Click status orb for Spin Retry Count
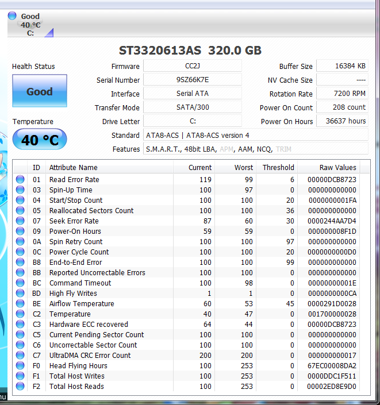380x405 pixels. pos(20,241)
